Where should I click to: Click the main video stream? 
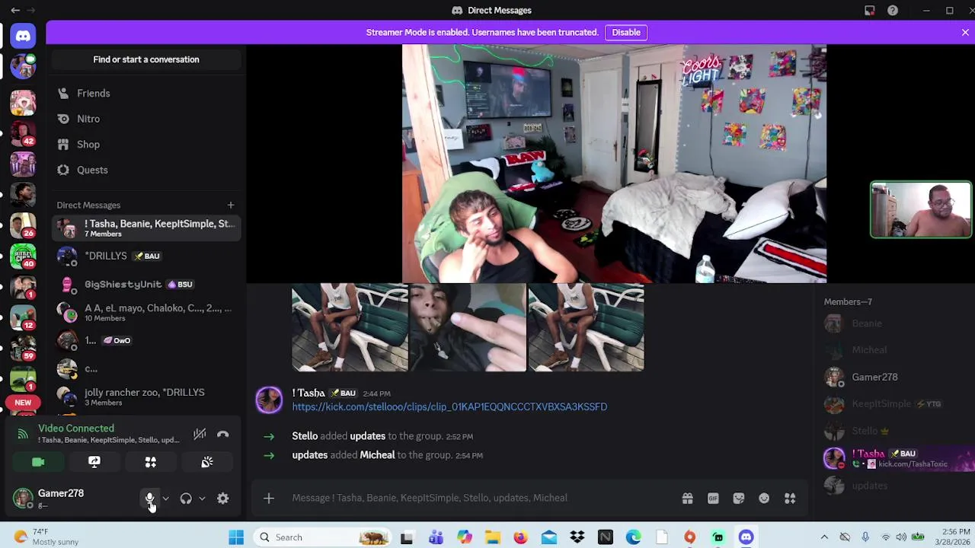pos(614,164)
